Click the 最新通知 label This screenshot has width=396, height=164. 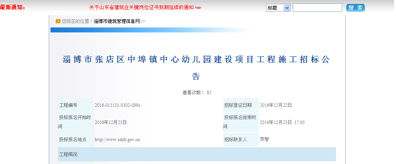[x=13, y=8]
